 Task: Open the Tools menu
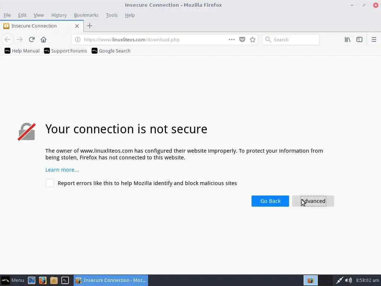click(112, 15)
